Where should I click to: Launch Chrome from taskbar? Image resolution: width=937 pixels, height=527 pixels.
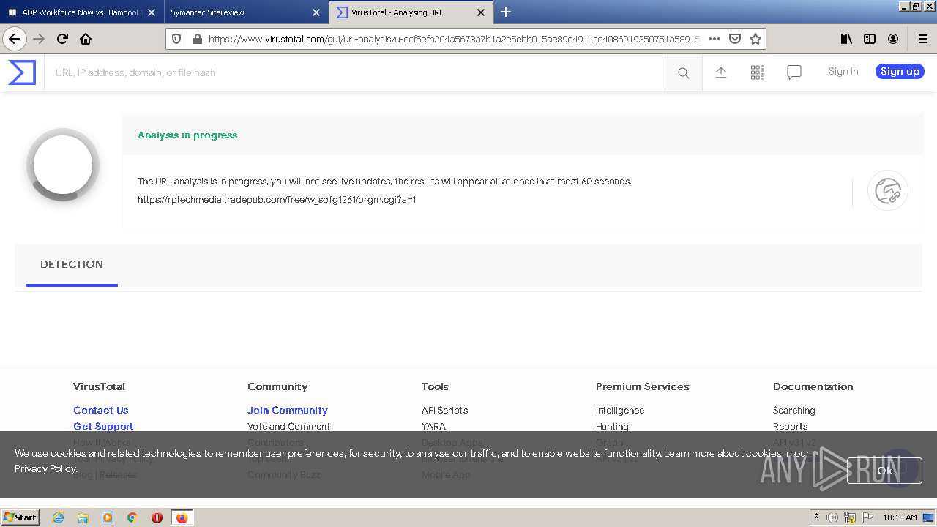[x=132, y=517]
